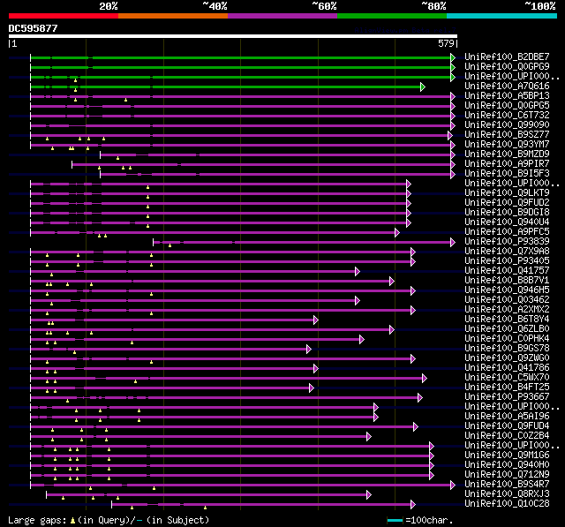Open the UniRef100_Q93YM7 hit label
The height and width of the screenshot is (527, 565).
[507, 145]
